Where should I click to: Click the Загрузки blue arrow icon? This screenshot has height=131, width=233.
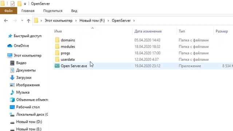pos(12,78)
